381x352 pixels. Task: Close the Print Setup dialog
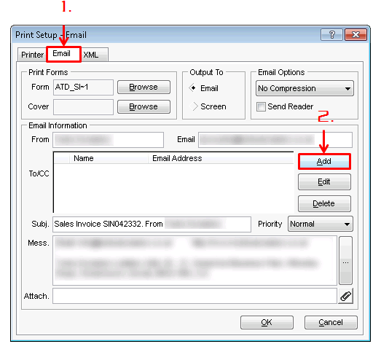[356, 35]
